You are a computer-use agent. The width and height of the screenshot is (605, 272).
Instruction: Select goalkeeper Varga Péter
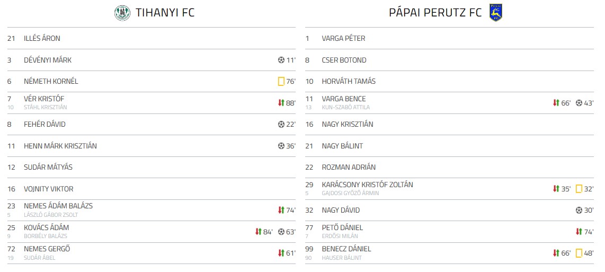(x=343, y=39)
